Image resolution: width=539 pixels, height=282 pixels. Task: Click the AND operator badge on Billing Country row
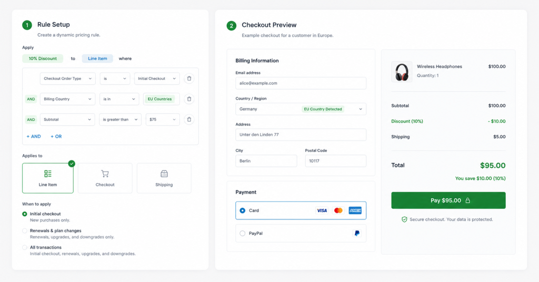pos(31,99)
